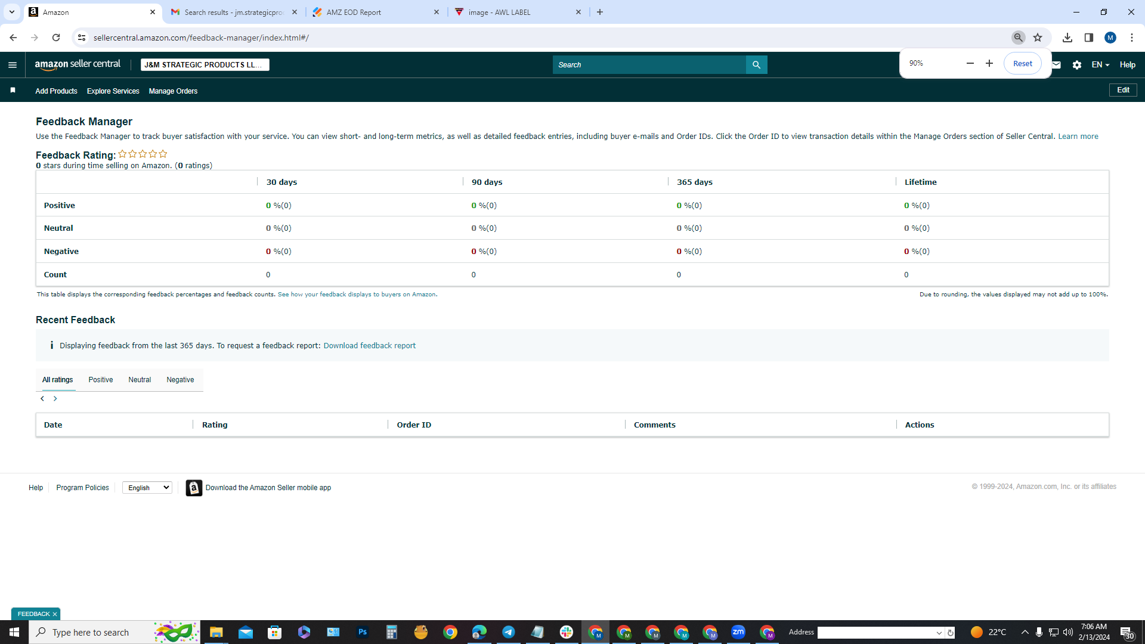This screenshot has height=644, width=1145.
Task: Toggle the Chrome side panel
Action: (x=1089, y=38)
